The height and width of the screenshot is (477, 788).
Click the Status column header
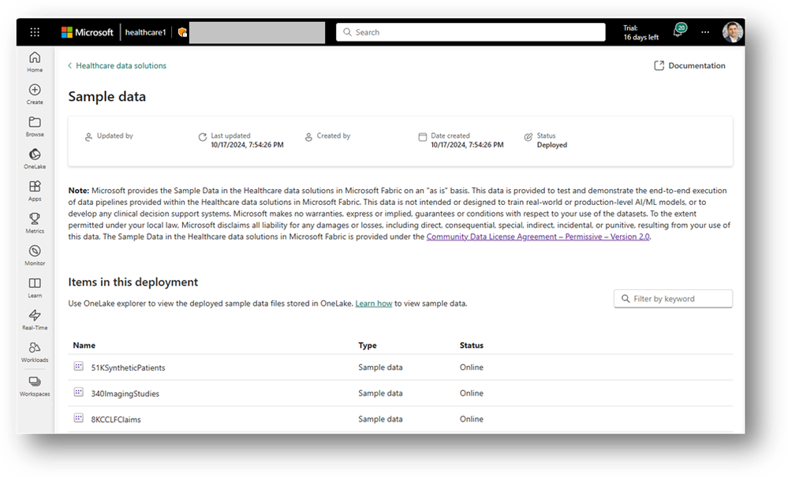472,345
